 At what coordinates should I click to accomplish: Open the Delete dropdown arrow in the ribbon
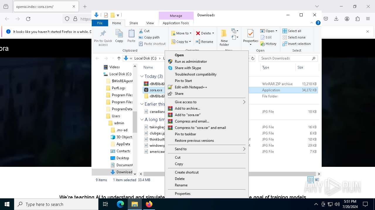click(213, 33)
